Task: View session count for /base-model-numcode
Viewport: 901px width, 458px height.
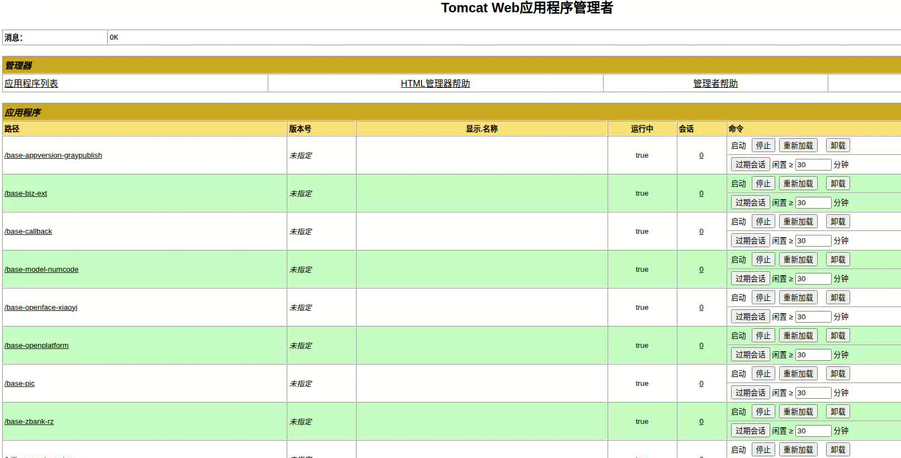Action: [701, 270]
